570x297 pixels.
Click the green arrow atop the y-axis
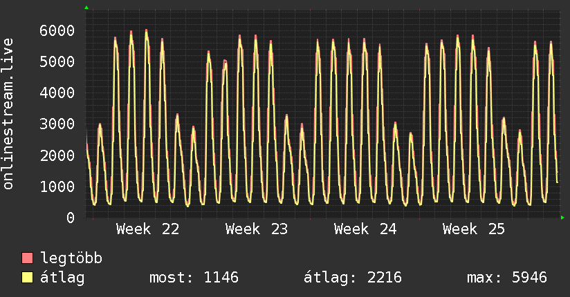click(86, 8)
